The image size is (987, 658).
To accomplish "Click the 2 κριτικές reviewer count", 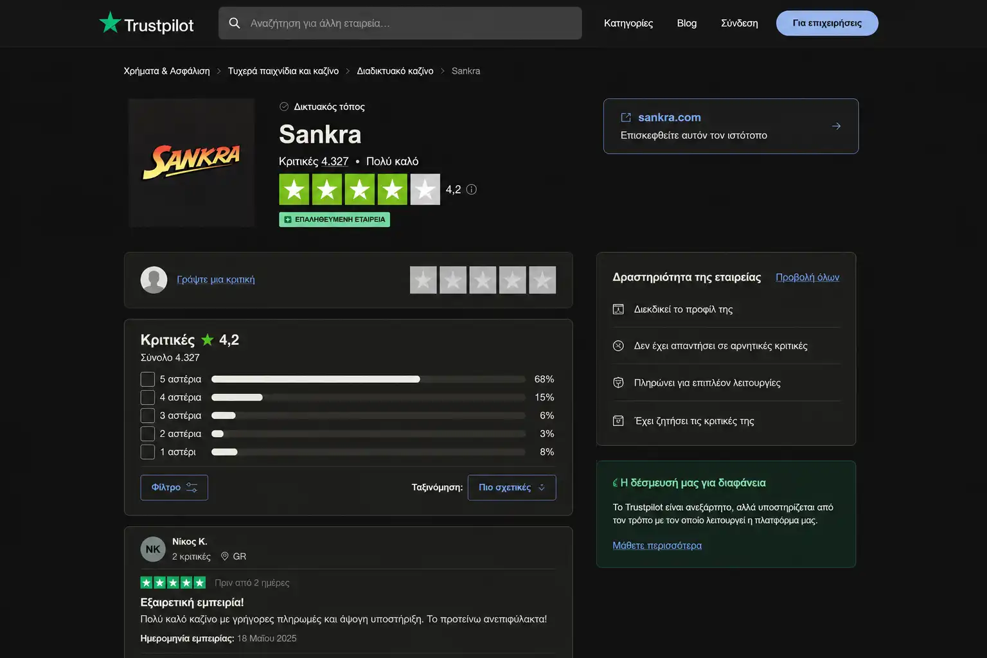I will pyautogui.click(x=191, y=556).
